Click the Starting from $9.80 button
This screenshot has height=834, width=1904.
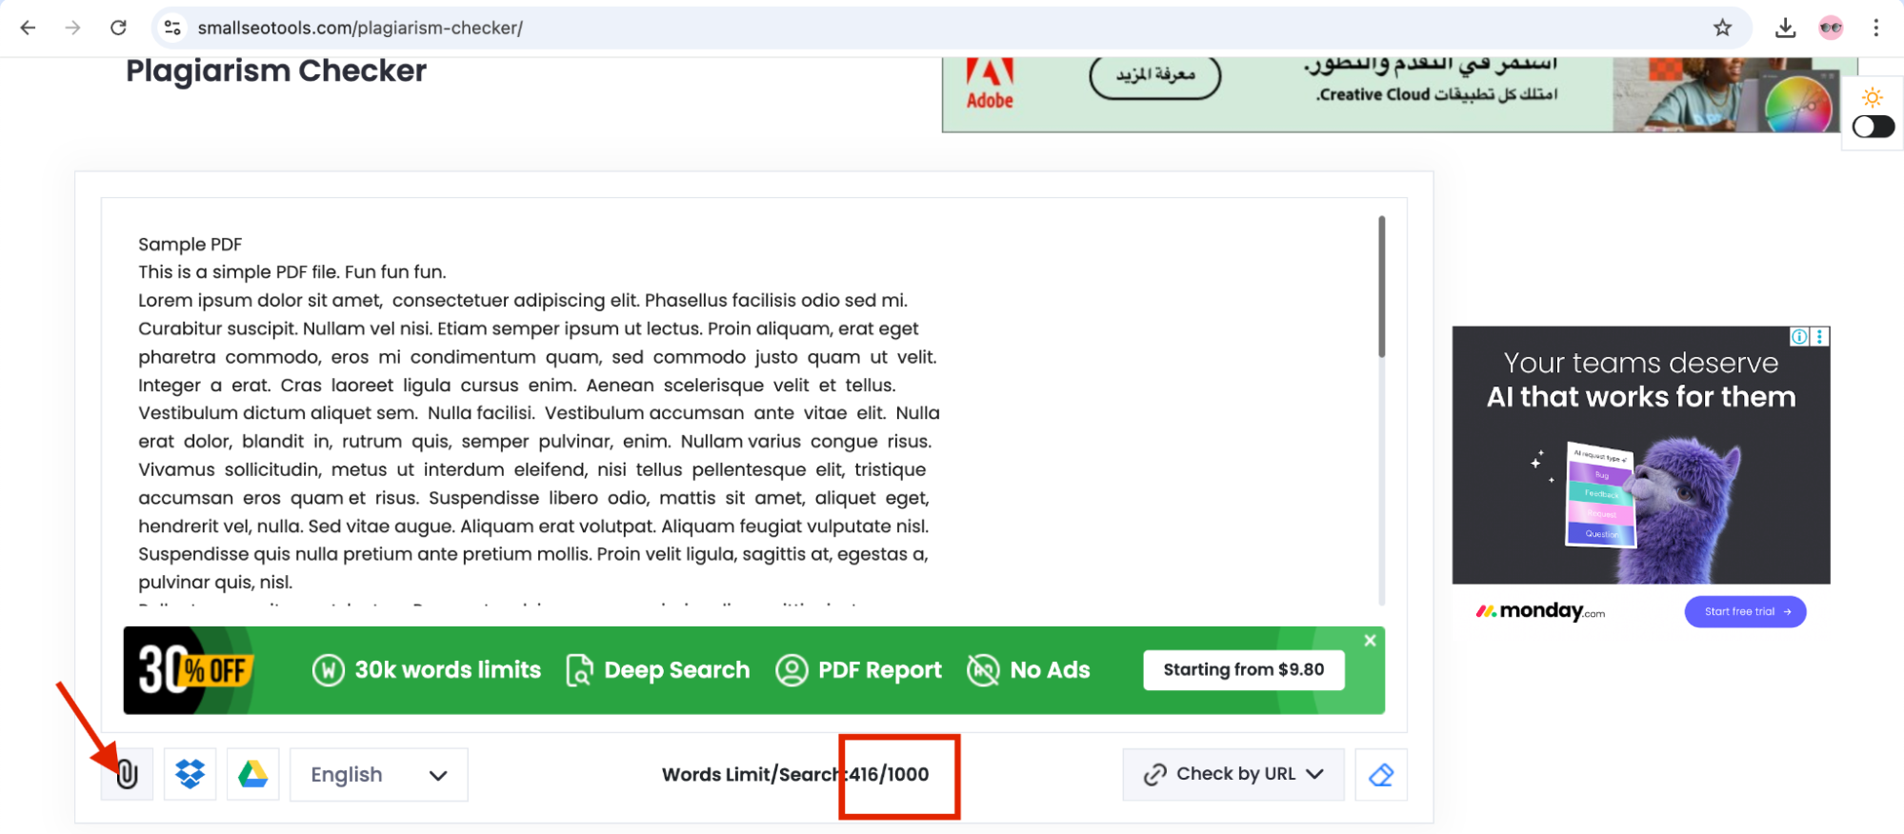tap(1244, 670)
